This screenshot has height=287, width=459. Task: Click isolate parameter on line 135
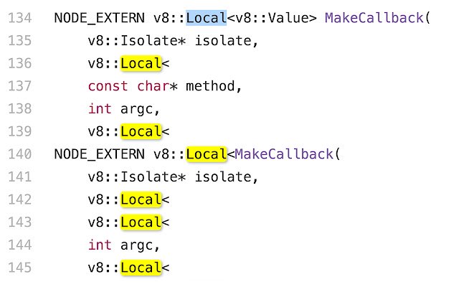(223, 41)
